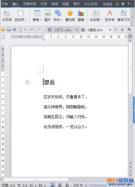Insert a page break with 分页符

click(x=7, y=16)
